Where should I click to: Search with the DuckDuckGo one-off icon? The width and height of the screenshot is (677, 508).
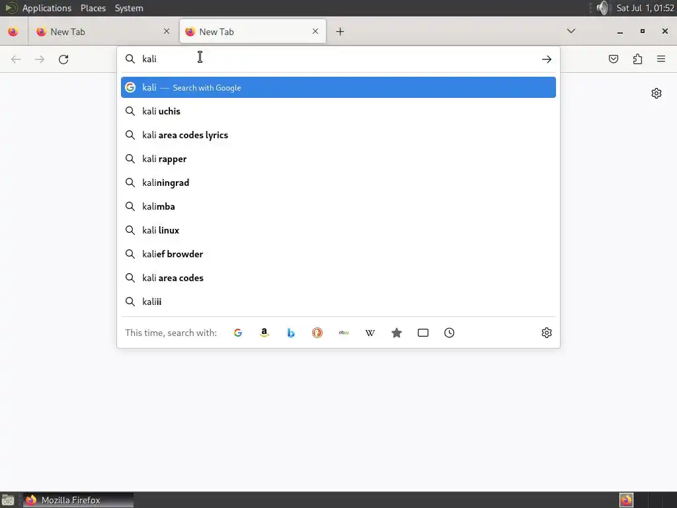(x=317, y=333)
